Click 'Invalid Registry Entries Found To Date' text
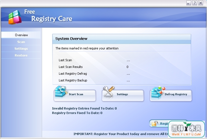Viewport: 207px width, 139px height. click(84, 108)
